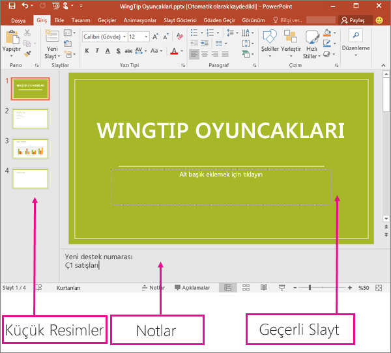Screen dimensions: 391x353
Task: Save the presentation with the floppy disk icon
Action: [x=12, y=6]
